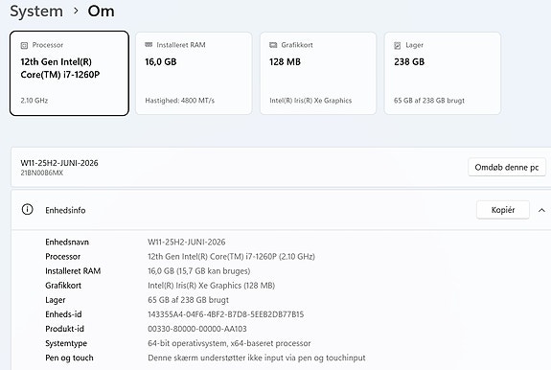Go back to System breadcrumb

click(x=36, y=12)
